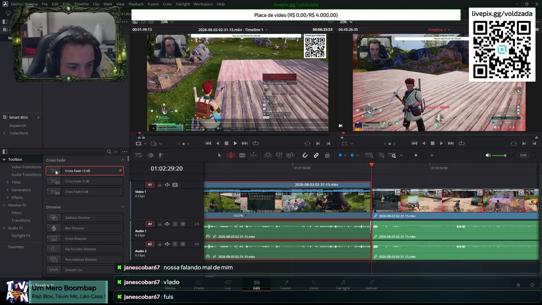Open effects panel three-dot options menu
Image resolution: width=542 pixels, height=305 pixels.
pyautogui.click(x=124, y=152)
